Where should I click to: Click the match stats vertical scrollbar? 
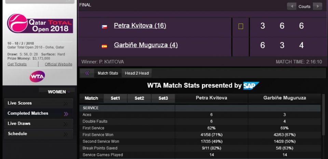[323, 116]
